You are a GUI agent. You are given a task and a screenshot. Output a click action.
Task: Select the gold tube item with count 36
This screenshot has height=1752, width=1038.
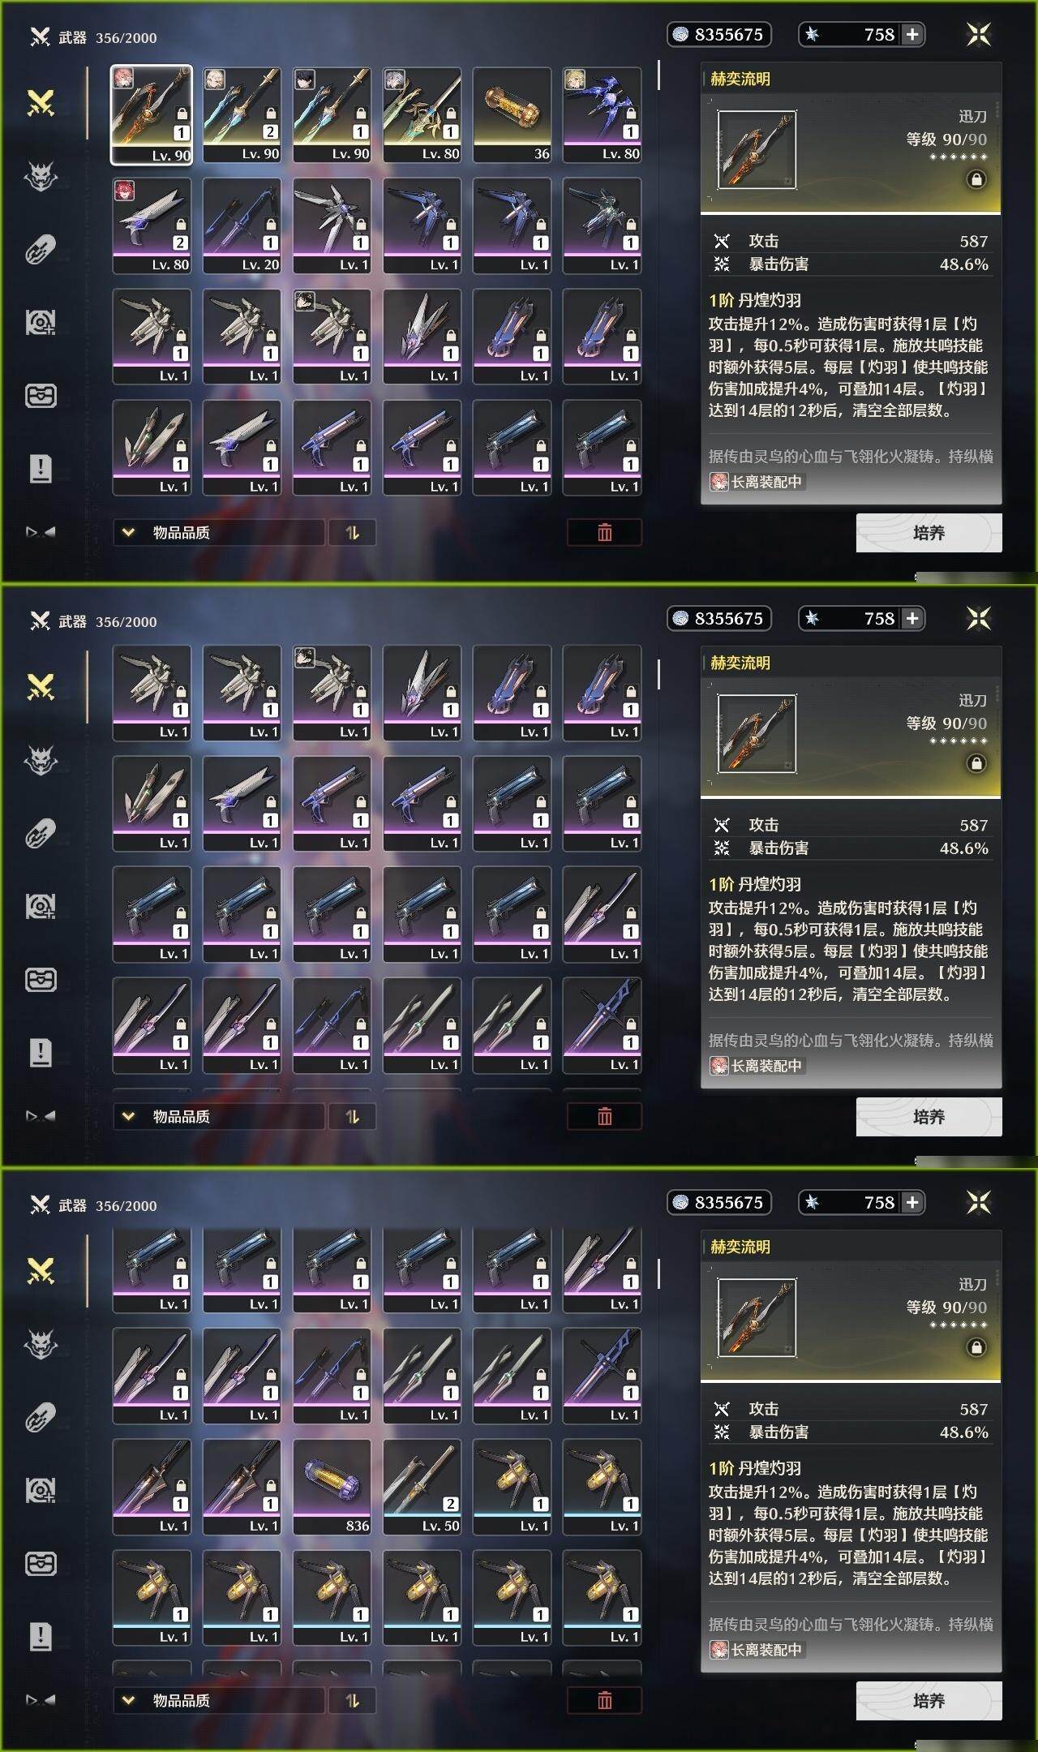[513, 115]
